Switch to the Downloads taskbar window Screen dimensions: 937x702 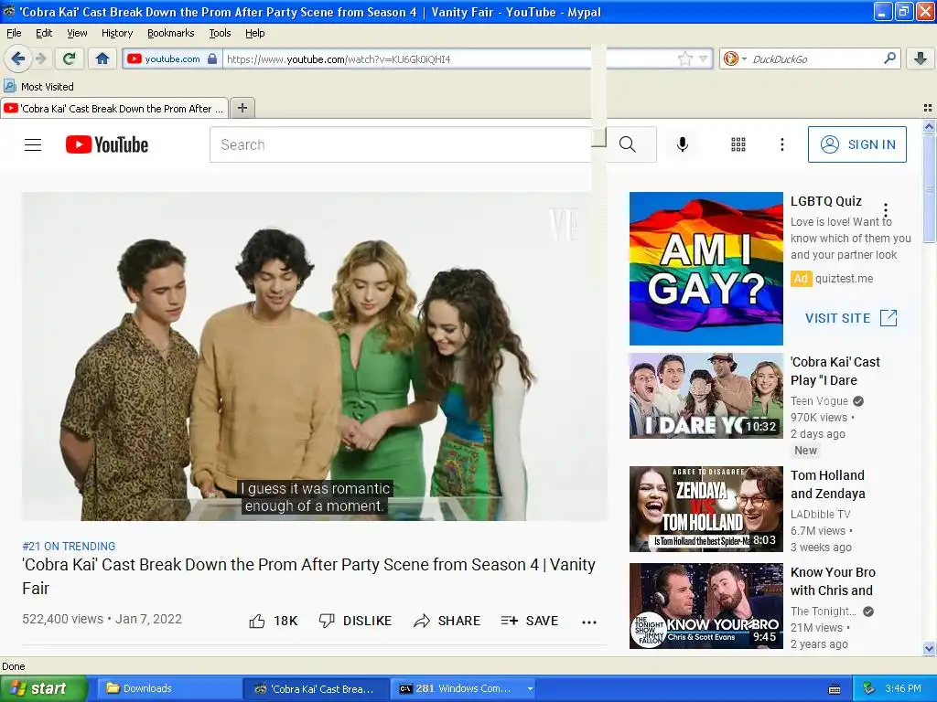tap(168, 688)
